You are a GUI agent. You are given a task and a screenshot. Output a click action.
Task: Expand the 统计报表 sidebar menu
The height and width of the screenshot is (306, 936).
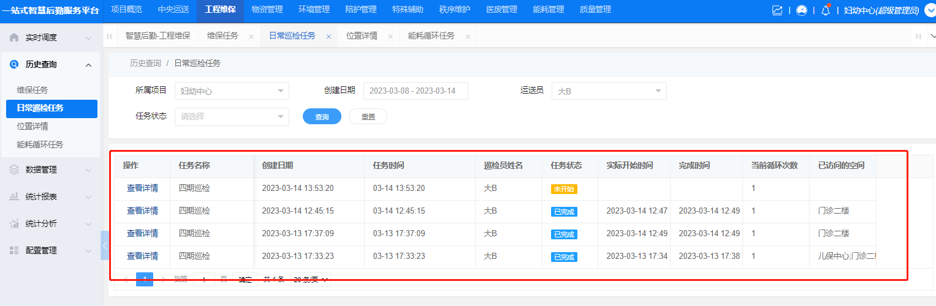coord(89,197)
